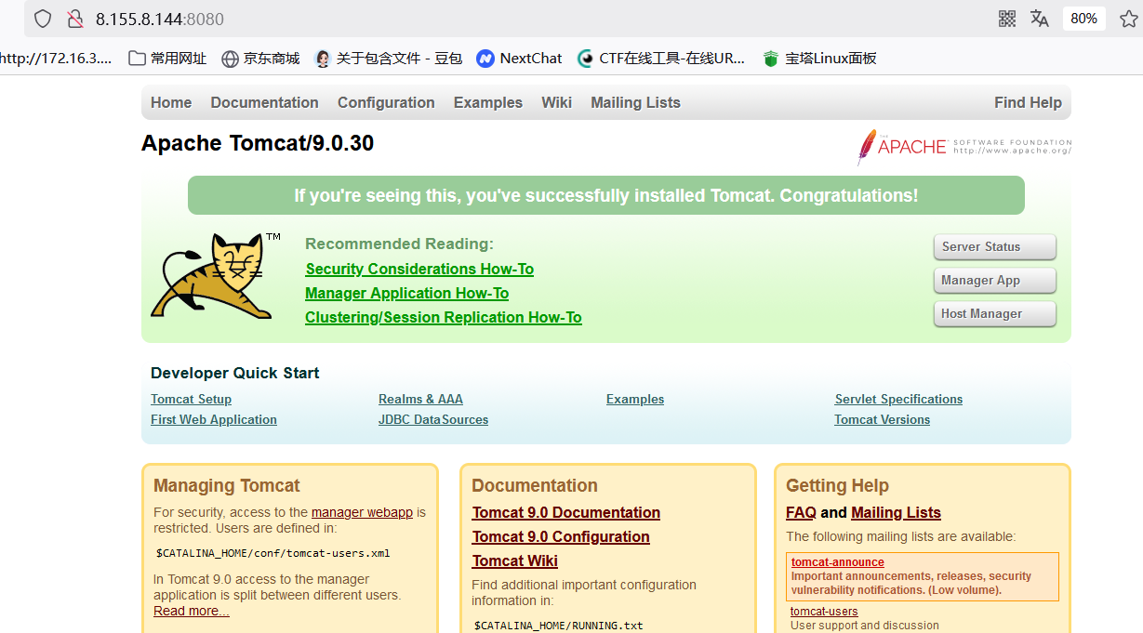This screenshot has width=1143, height=633.
Task: Open the tomcat-announce mailing list link
Action: [x=838, y=562]
